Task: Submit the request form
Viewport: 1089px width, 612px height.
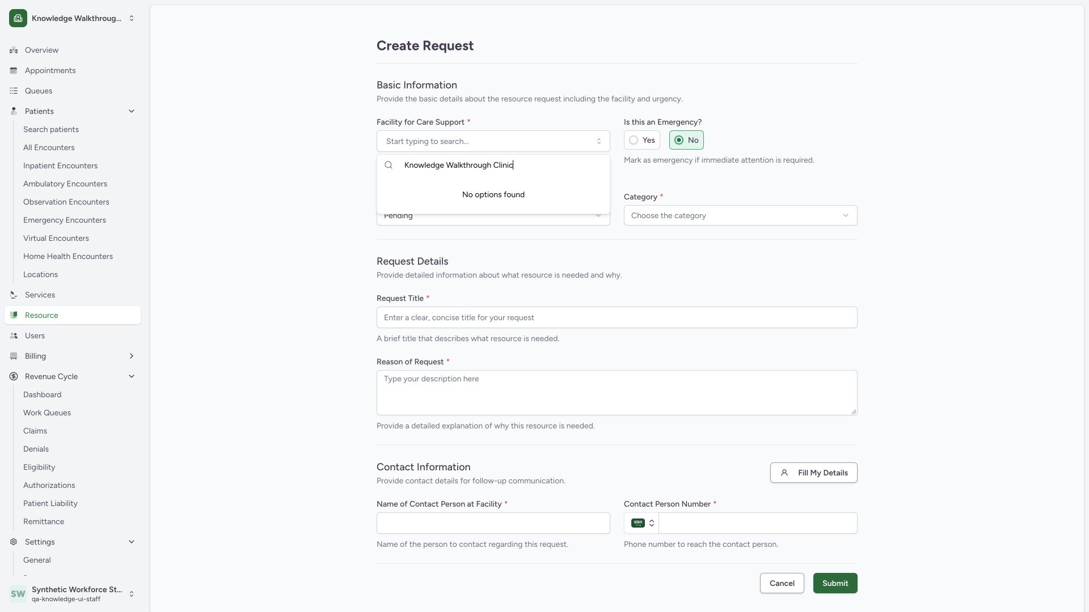Action: [x=835, y=583]
